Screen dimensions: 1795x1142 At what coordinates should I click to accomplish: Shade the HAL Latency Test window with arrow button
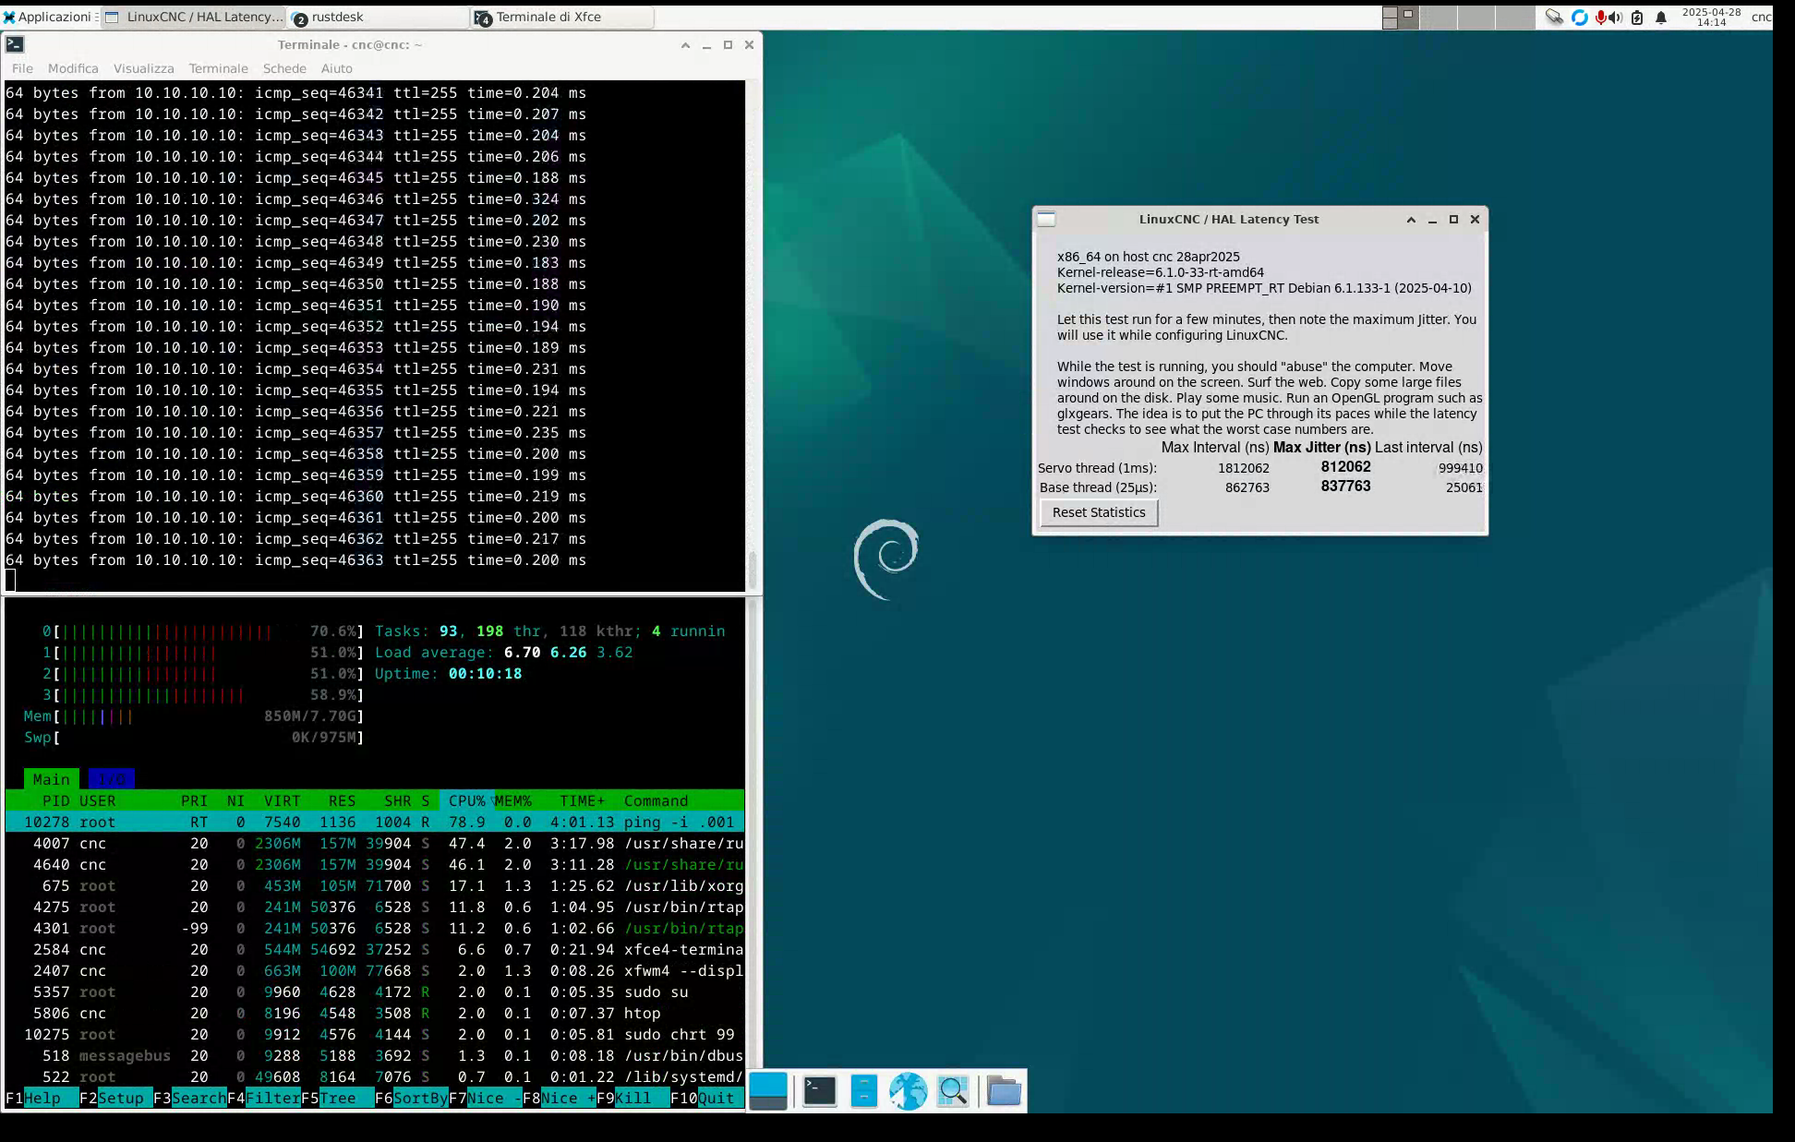pos(1411,219)
